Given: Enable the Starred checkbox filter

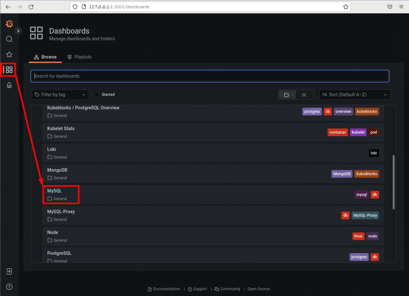Looking at the screenshot, I should (97, 95).
